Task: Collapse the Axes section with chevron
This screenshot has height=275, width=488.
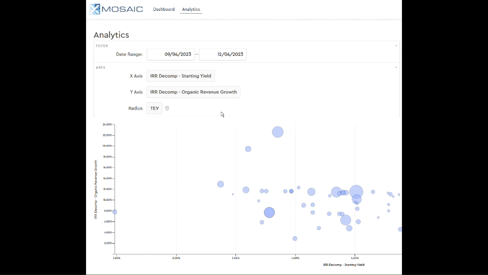Action: [x=396, y=67]
